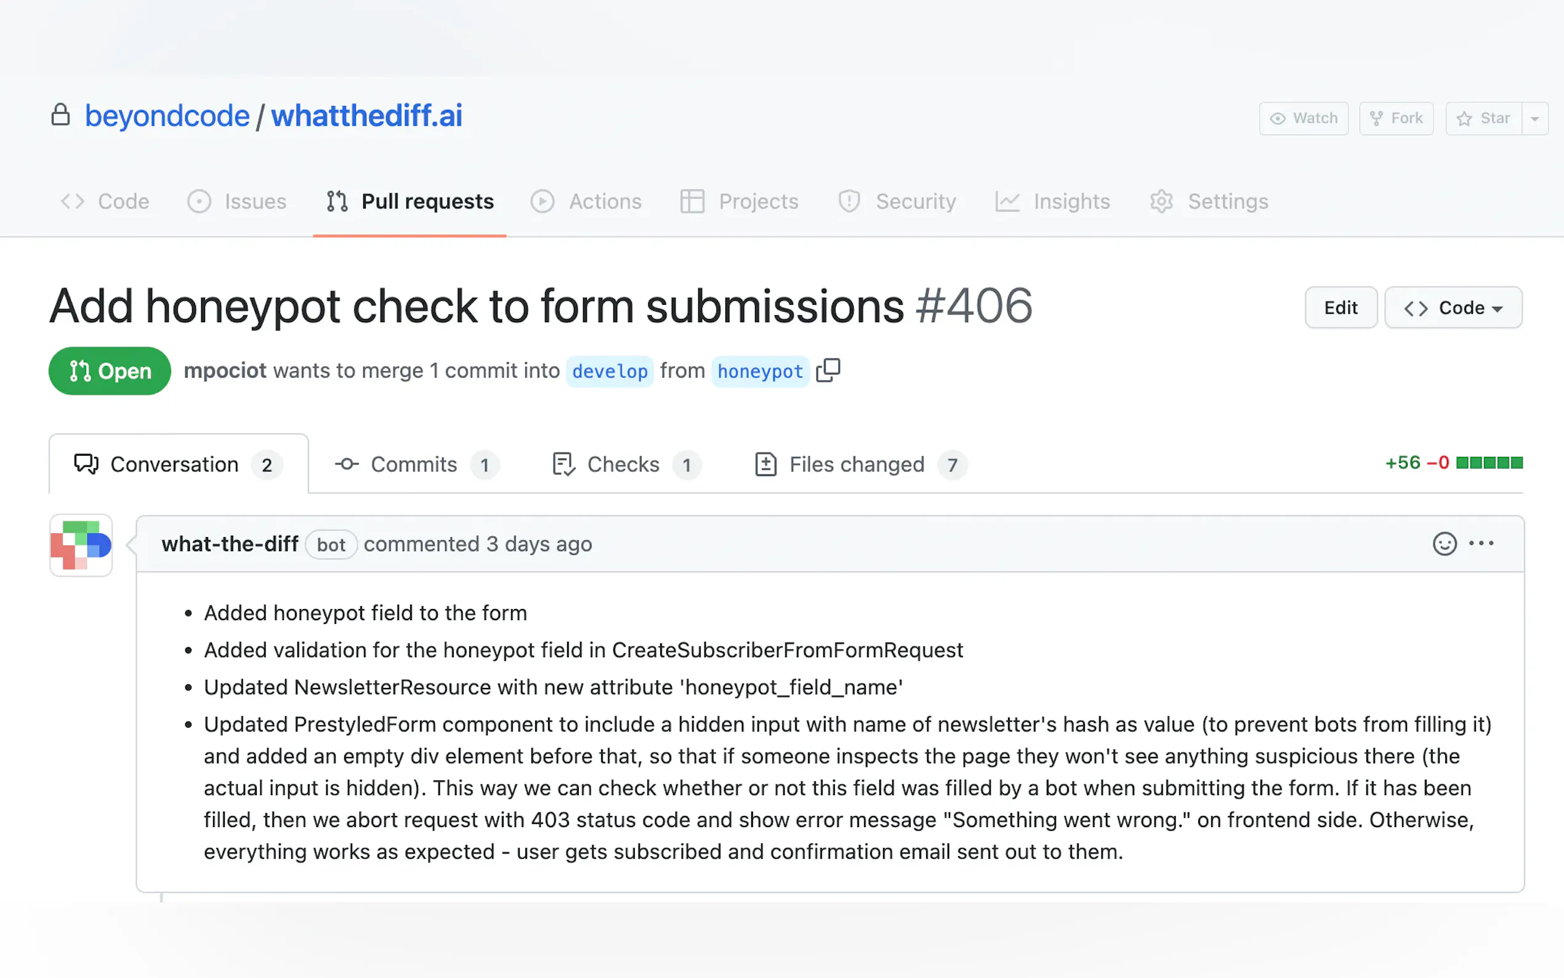
Task: Click the beyondcode organization link
Action: [x=167, y=116]
